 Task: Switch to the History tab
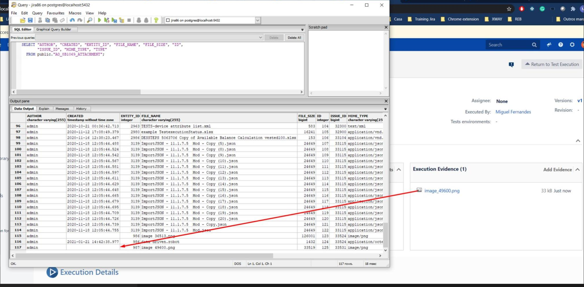click(x=82, y=109)
